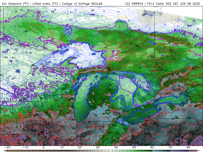Click the 50 label on the color scale
This screenshot has height=152, width=203.
pos(134,147)
